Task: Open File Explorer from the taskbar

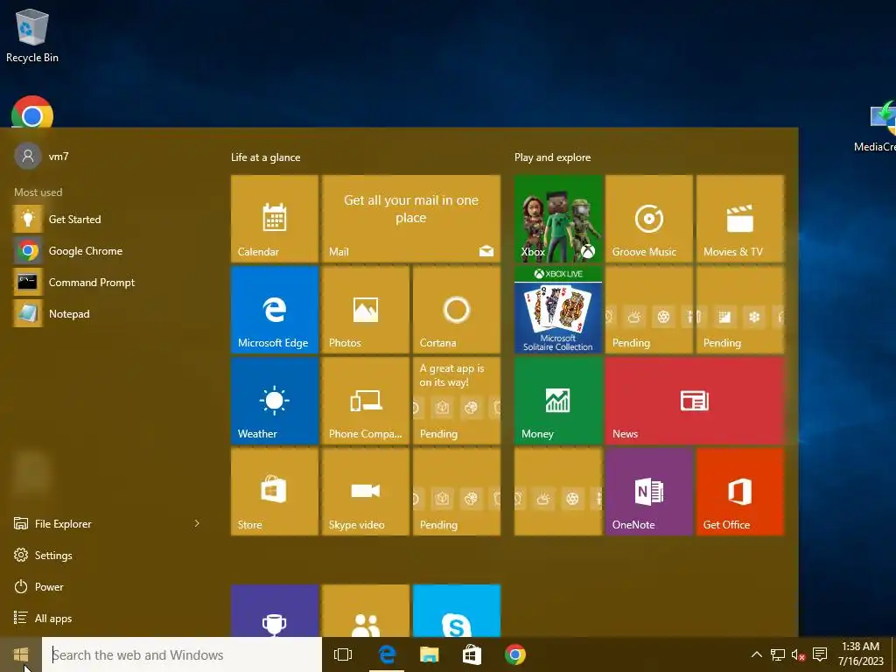Action: (x=429, y=654)
